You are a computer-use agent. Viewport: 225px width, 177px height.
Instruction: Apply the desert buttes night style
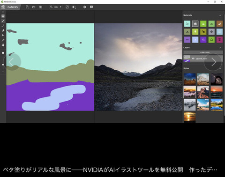(190, 79)
